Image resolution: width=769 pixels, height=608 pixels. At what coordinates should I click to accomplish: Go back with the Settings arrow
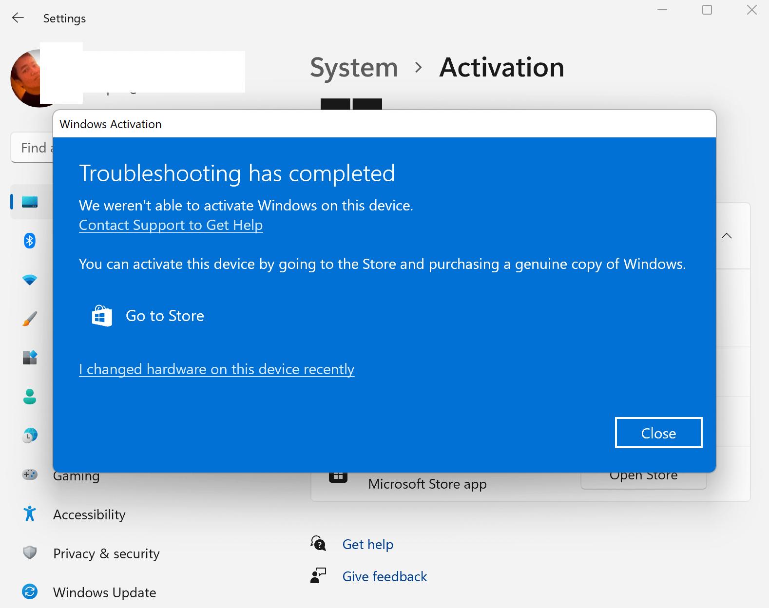tap(18, 18)
